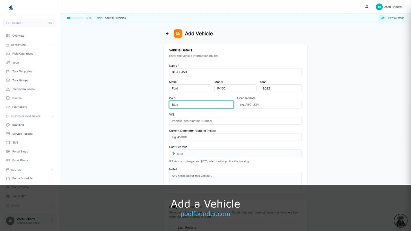Click the Add your vehicles next step
The height and width of the screenshot is (231, 411).
point(115,18)
